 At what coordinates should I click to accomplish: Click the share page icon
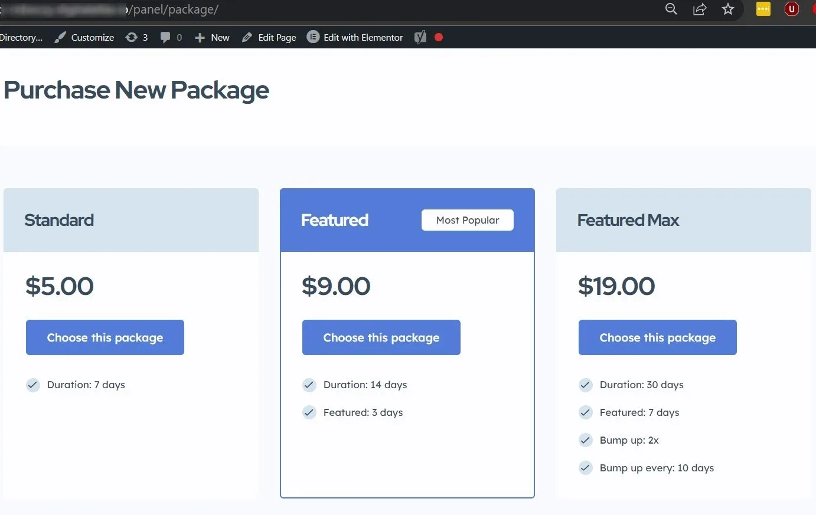[700, 9]
